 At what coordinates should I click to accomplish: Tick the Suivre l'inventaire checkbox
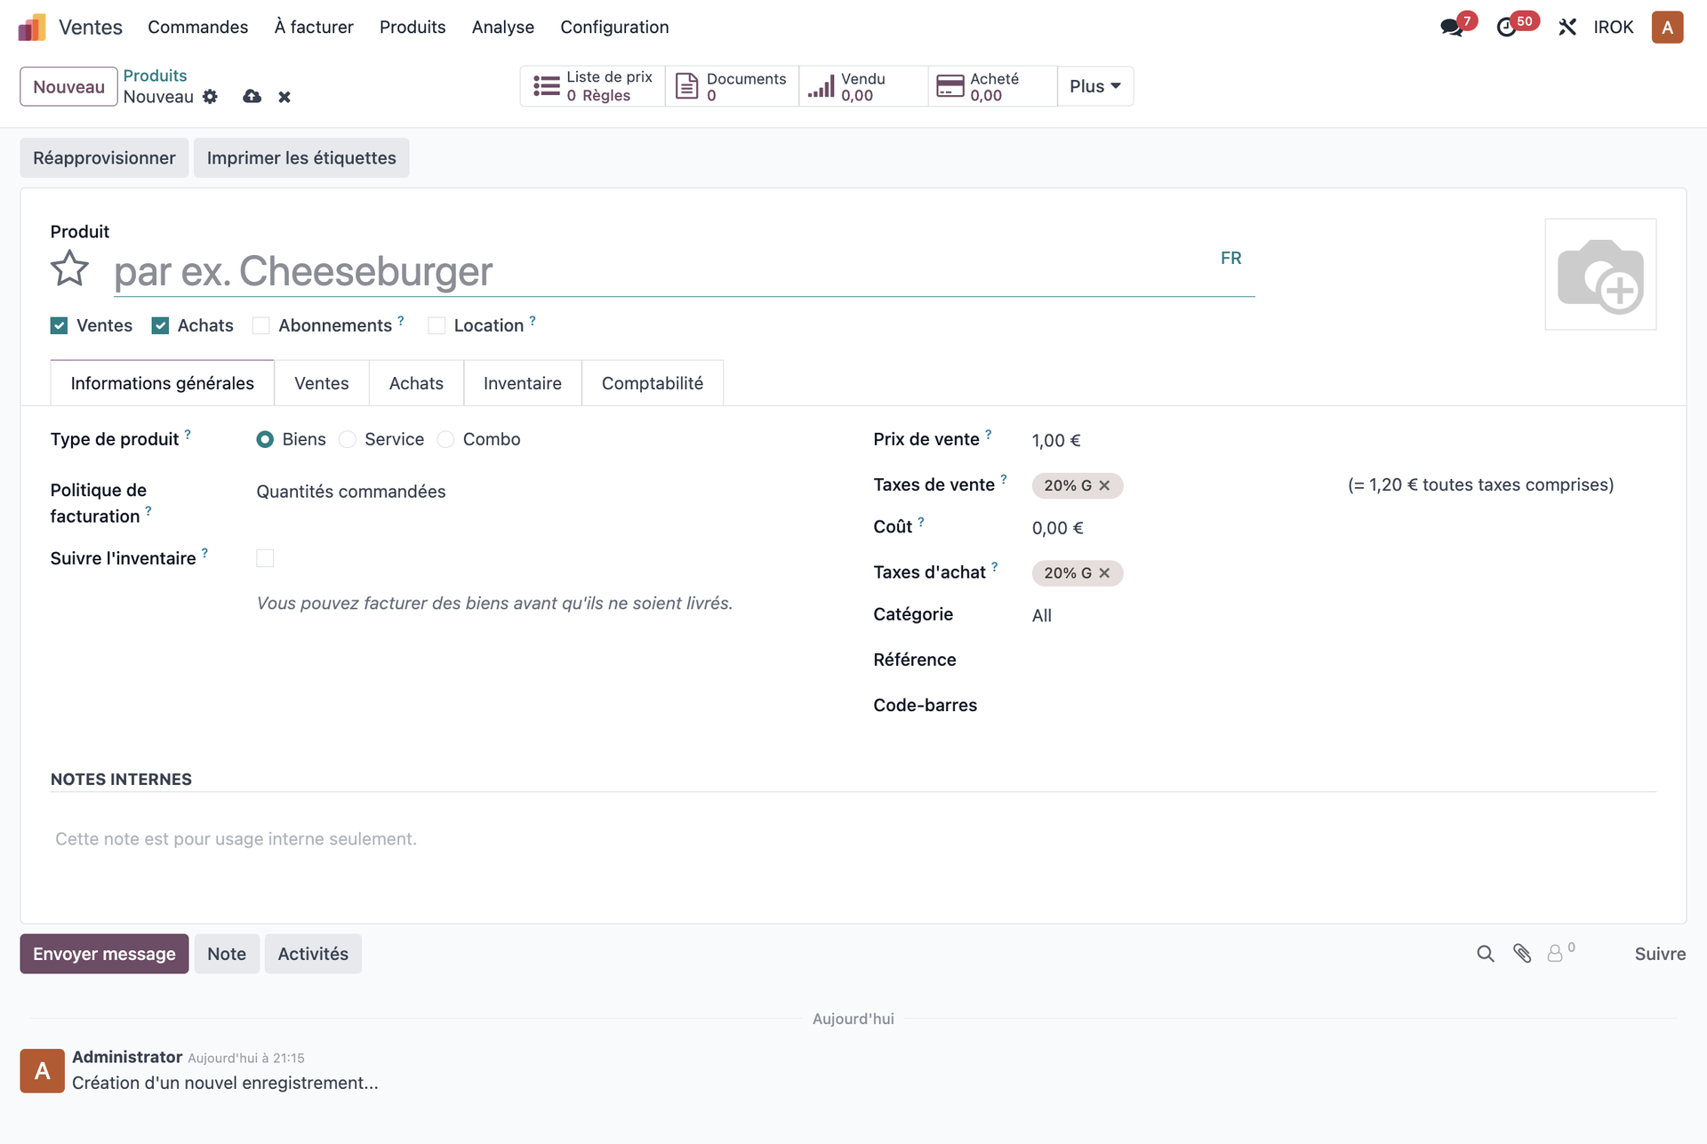tap(265, 558)
